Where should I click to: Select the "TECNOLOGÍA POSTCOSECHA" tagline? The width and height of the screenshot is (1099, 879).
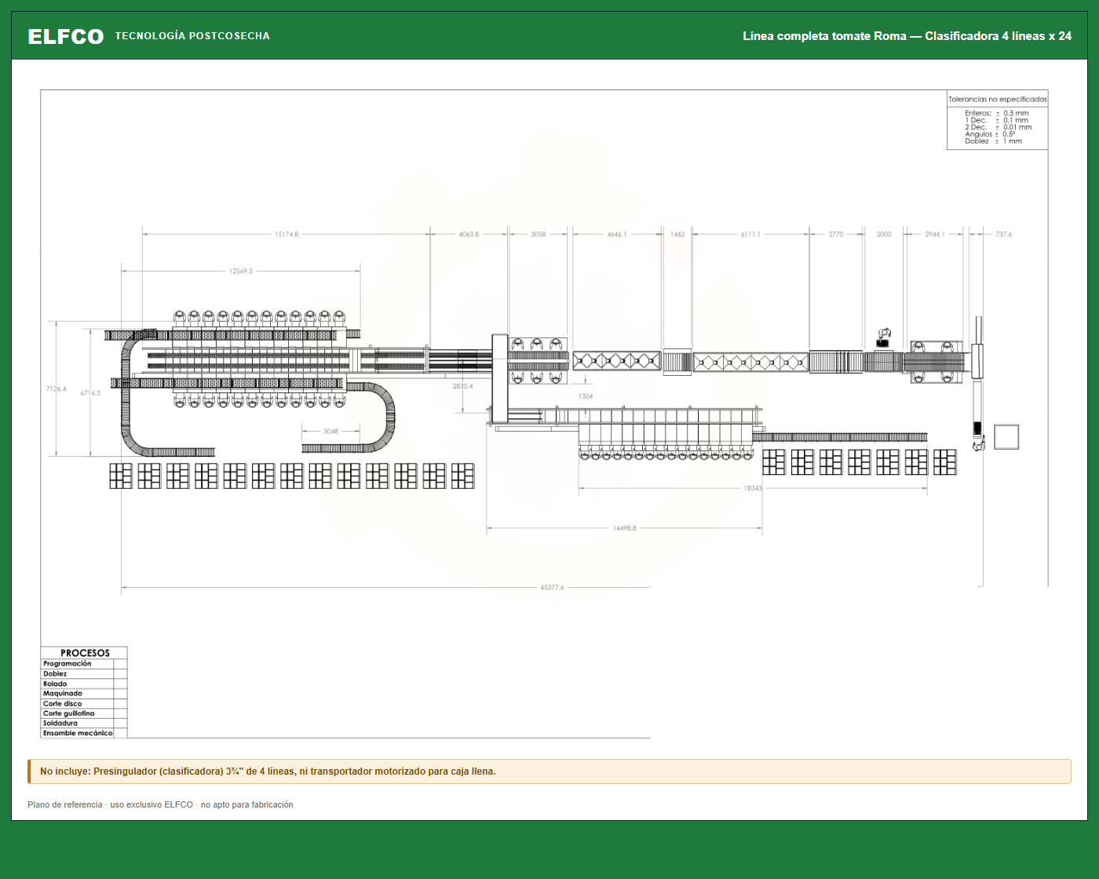coord(192,36)
